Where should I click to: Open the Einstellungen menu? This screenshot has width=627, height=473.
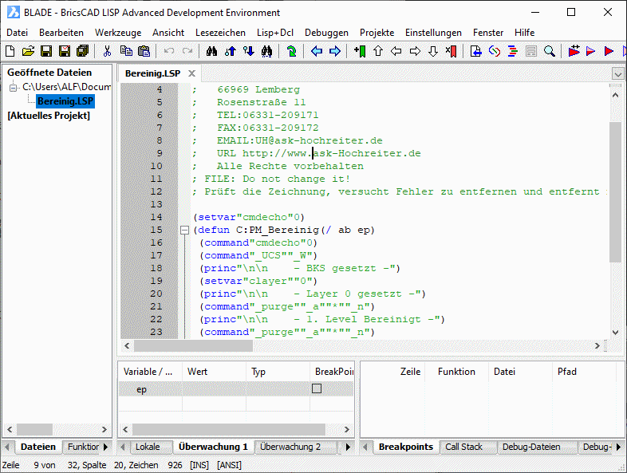pyautogui.click(x=433, y=33)
